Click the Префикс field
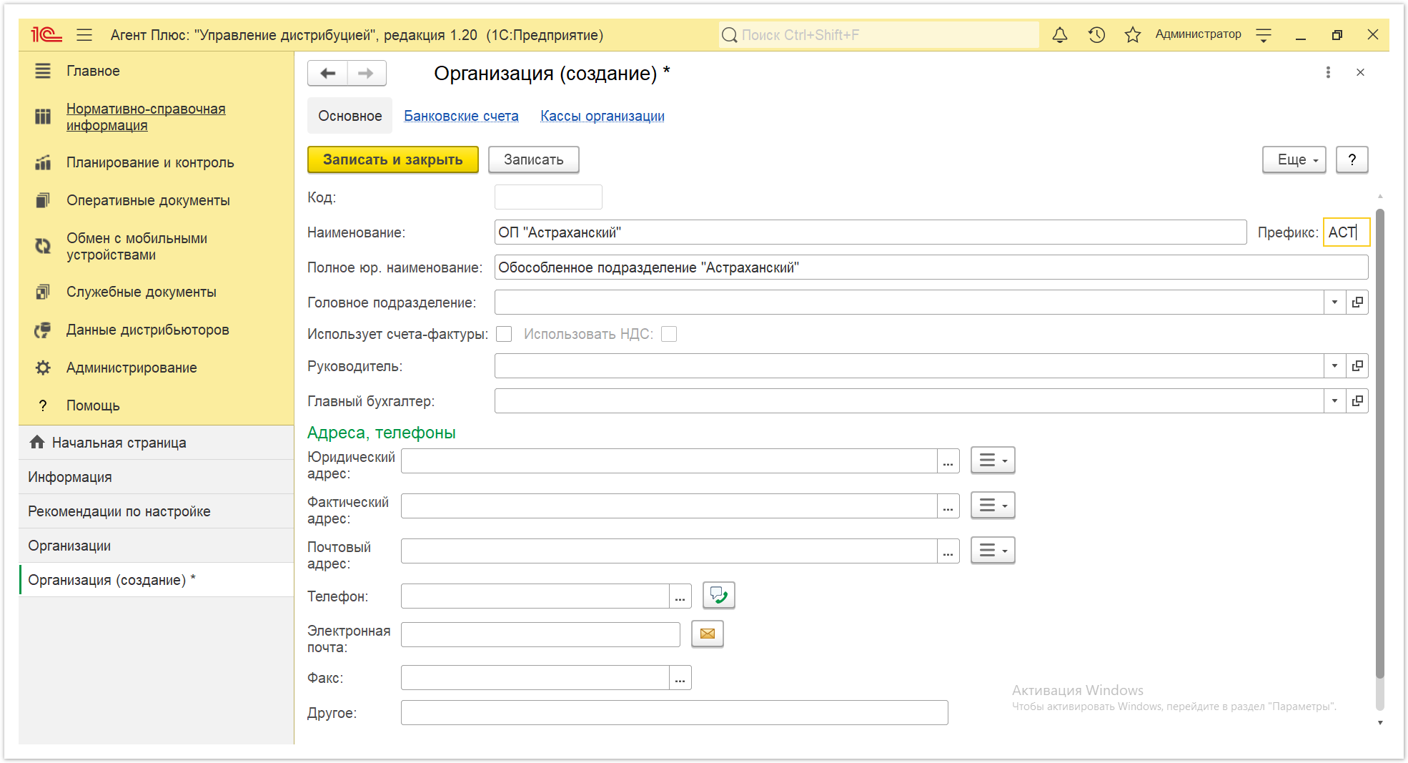The image size is (1408, 763). [1346, 232]
